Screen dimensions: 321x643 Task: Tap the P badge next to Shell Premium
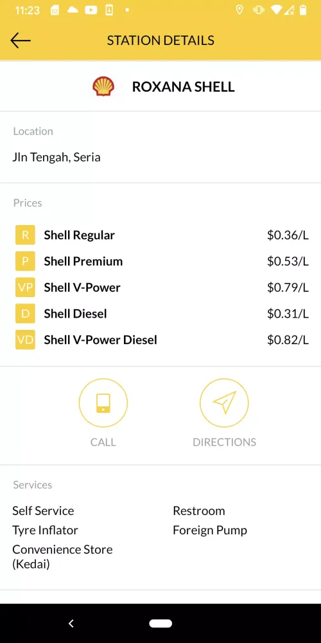click(26, 261)
